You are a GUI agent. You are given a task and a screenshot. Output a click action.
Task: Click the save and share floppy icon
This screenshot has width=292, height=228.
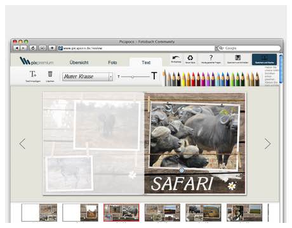[x=238, y=58]
